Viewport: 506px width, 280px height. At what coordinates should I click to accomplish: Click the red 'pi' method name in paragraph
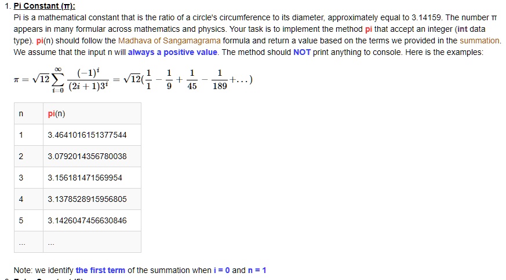[x=369, y=30]
